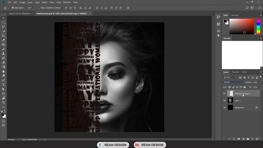263x148 pixels.
Task: Toggle lock transparent pixels
Action: point(229,87)
